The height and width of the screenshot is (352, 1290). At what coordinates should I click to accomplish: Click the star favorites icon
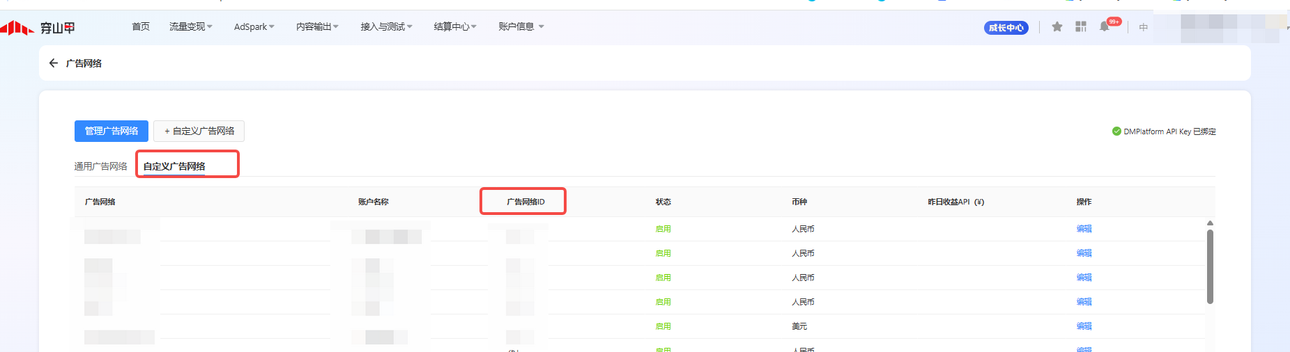1057,26
